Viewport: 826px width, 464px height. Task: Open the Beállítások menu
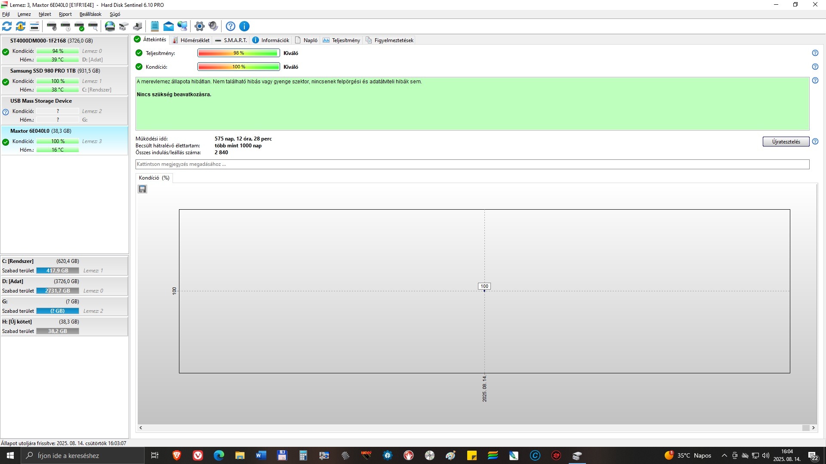90,14
